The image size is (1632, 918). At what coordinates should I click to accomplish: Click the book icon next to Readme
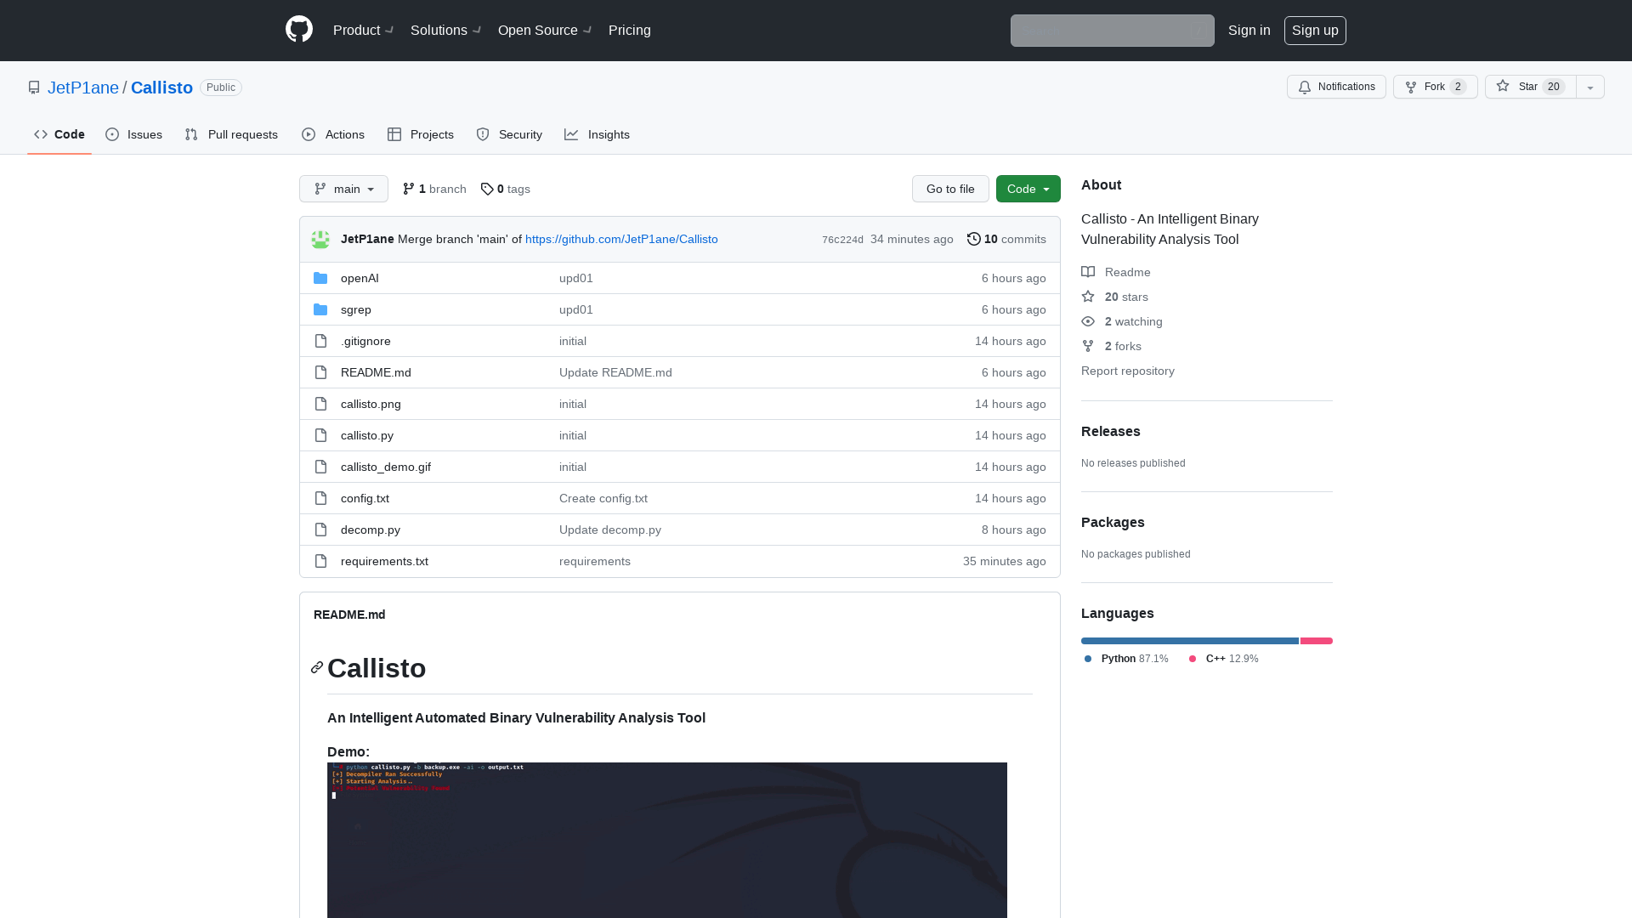pos(1088,272)
